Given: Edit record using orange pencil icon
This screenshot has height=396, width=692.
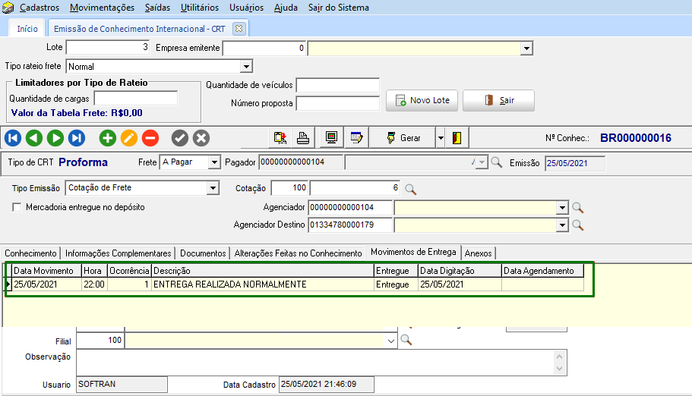Looking at the screenshot, I should pyautogui.click(x=129, y=138).
